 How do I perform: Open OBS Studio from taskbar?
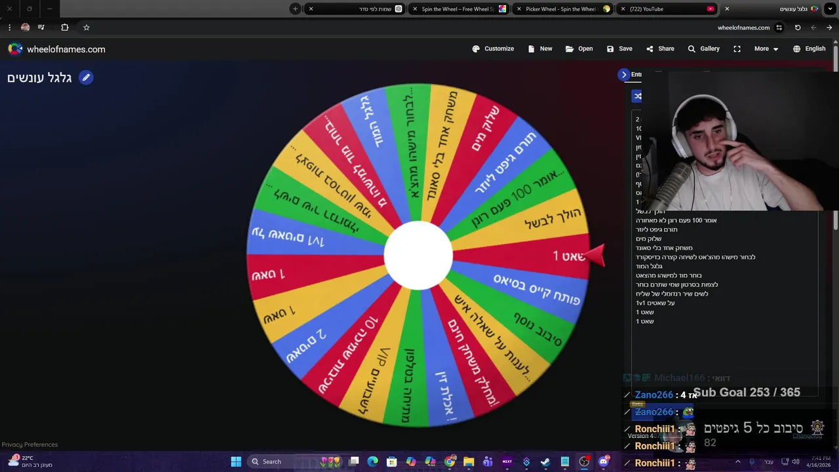584,462
